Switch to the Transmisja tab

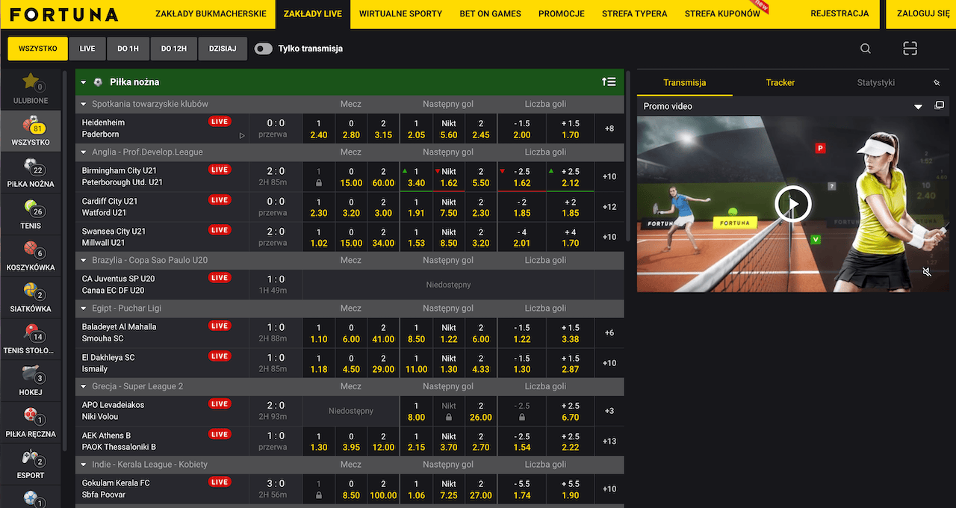(685, 83)
